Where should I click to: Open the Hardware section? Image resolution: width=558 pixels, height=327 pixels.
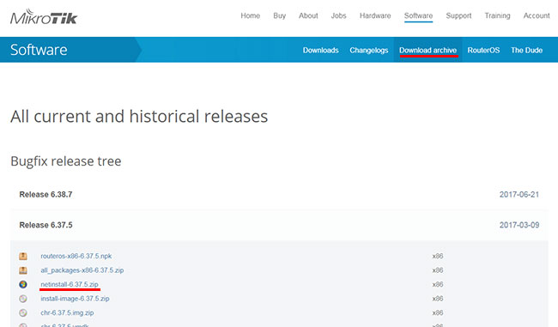375,15
